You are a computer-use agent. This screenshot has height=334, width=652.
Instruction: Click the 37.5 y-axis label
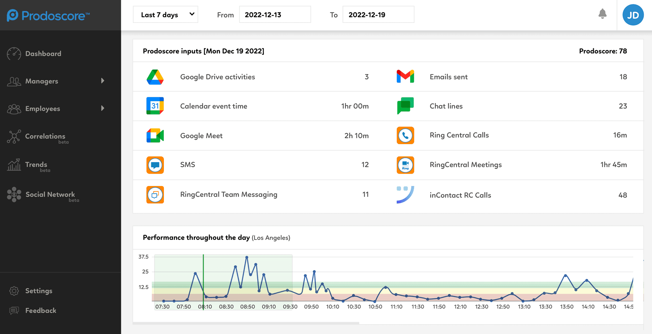point(143,257)
